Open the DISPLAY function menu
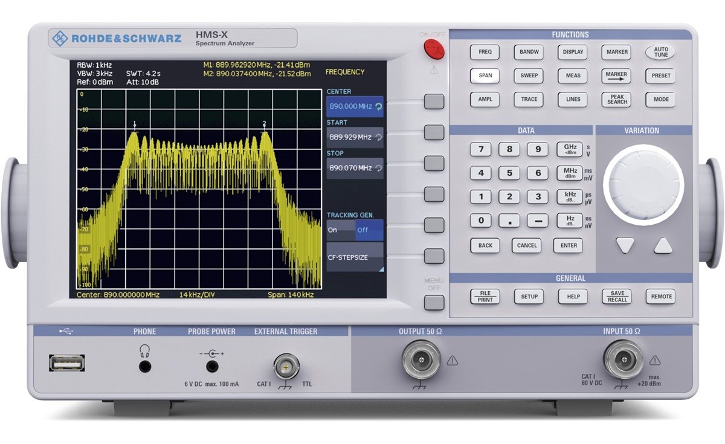Screen dimensions: 725x444 click(x=573, y=52)
